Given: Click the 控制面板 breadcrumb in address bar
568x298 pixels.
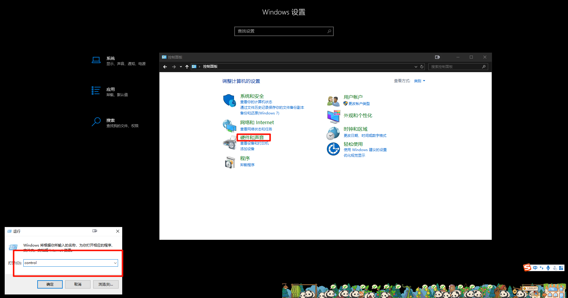Looking at the screenshot, I should point(210,67).
